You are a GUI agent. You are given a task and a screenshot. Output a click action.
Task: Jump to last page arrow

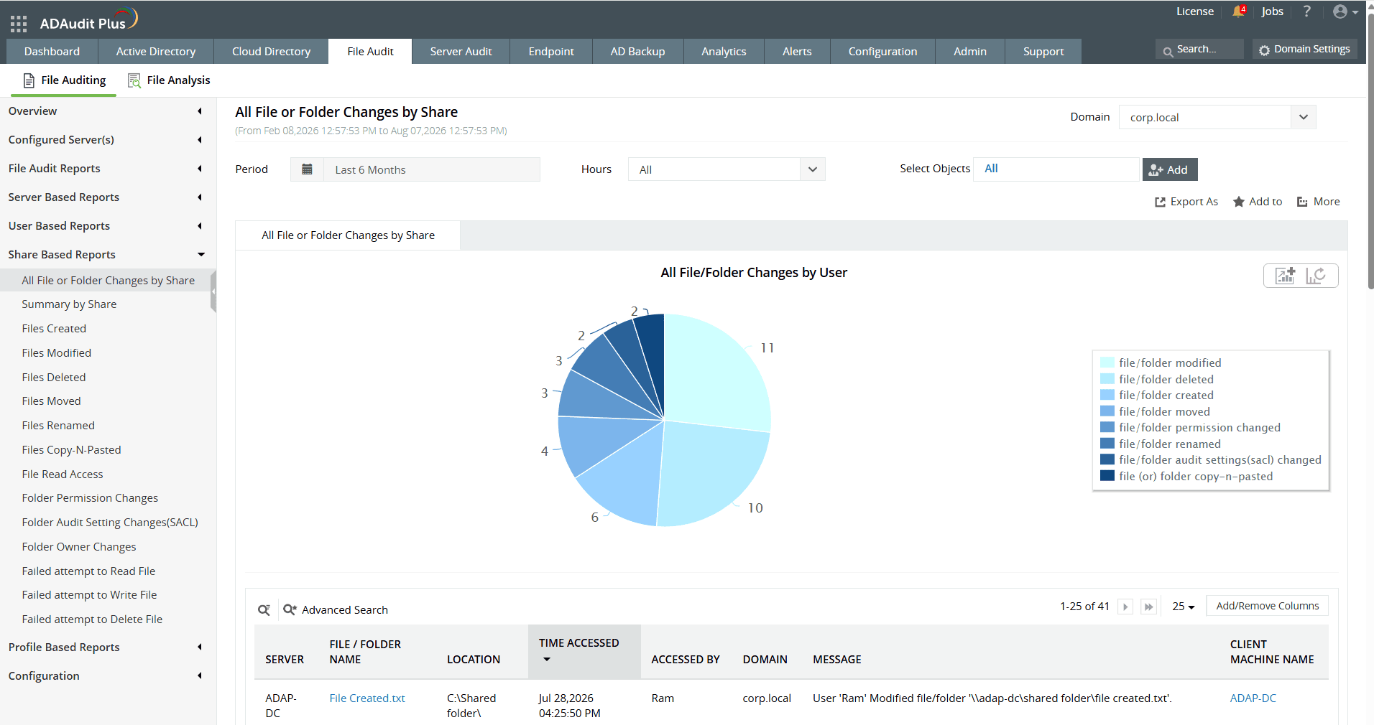click(x=1148, y=607)
